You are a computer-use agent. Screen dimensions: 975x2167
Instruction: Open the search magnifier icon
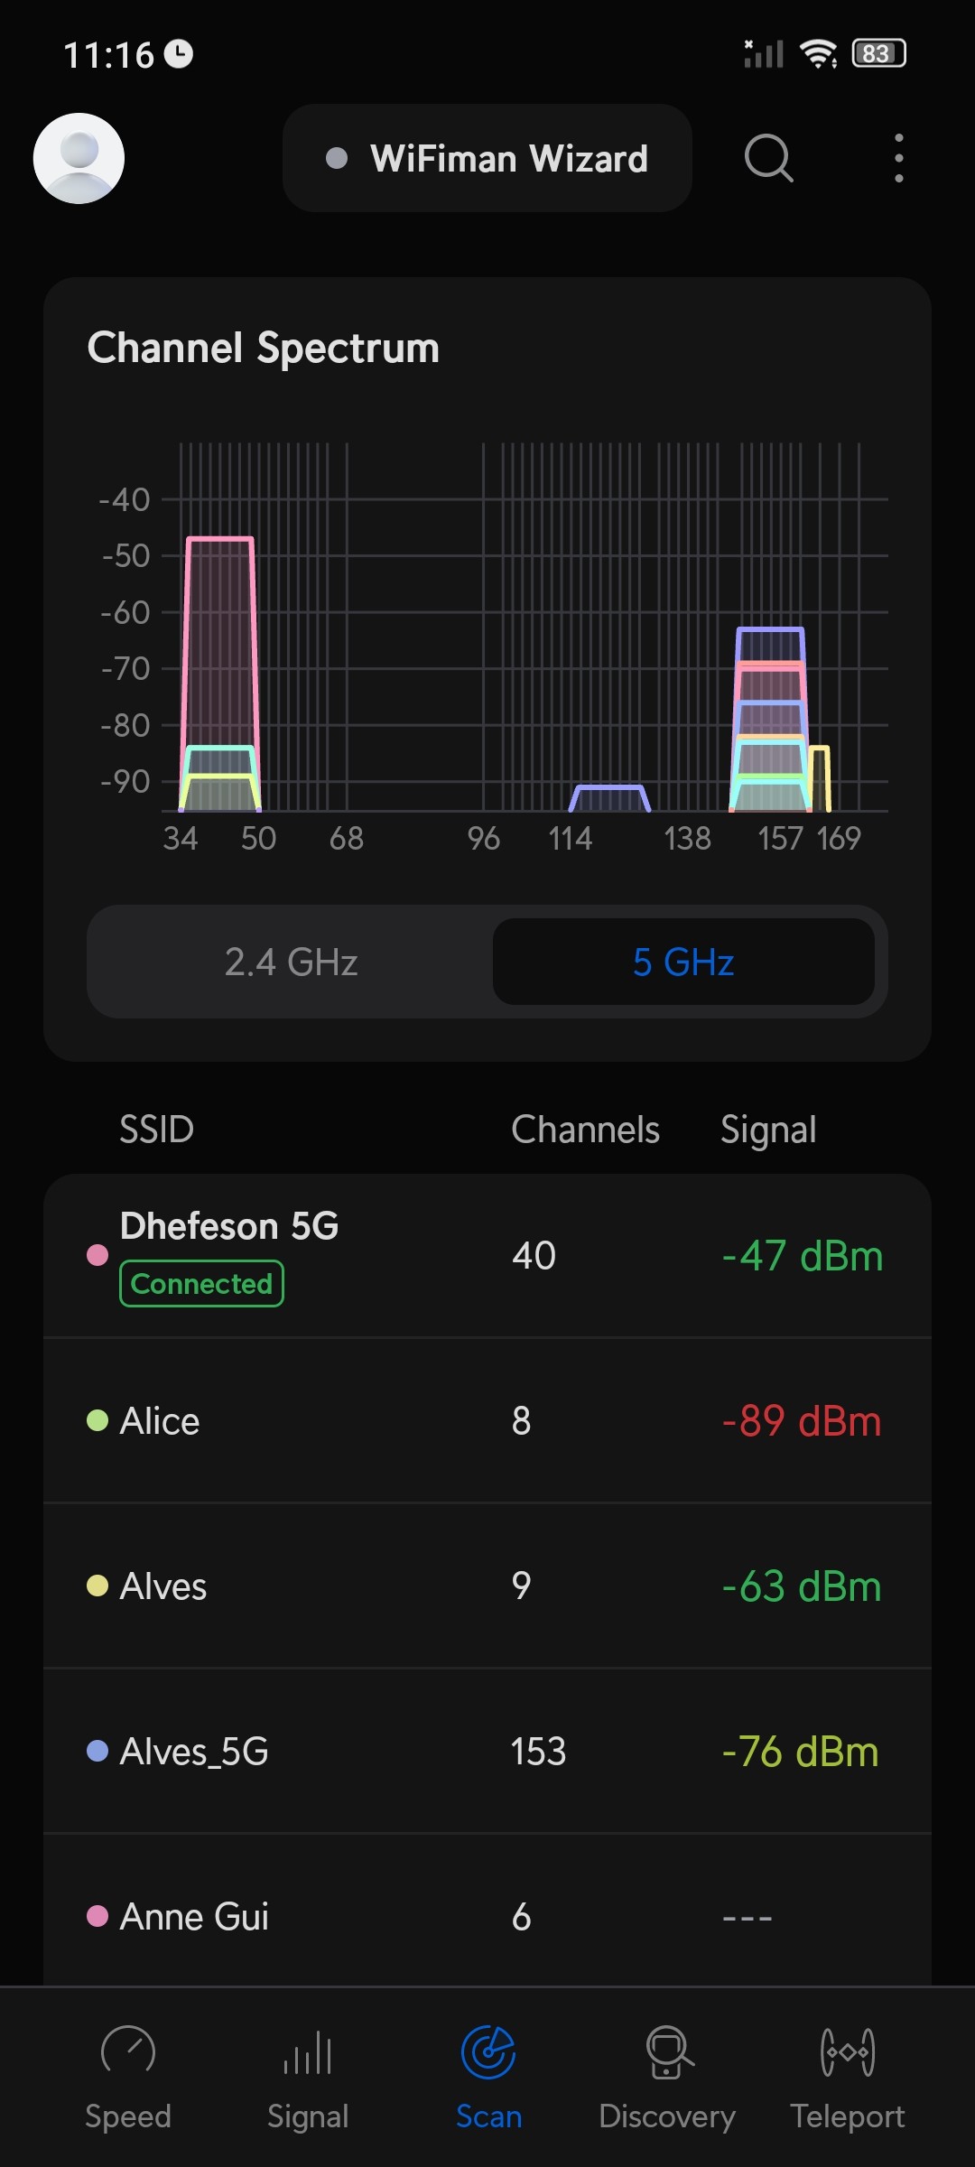point(768,159)
